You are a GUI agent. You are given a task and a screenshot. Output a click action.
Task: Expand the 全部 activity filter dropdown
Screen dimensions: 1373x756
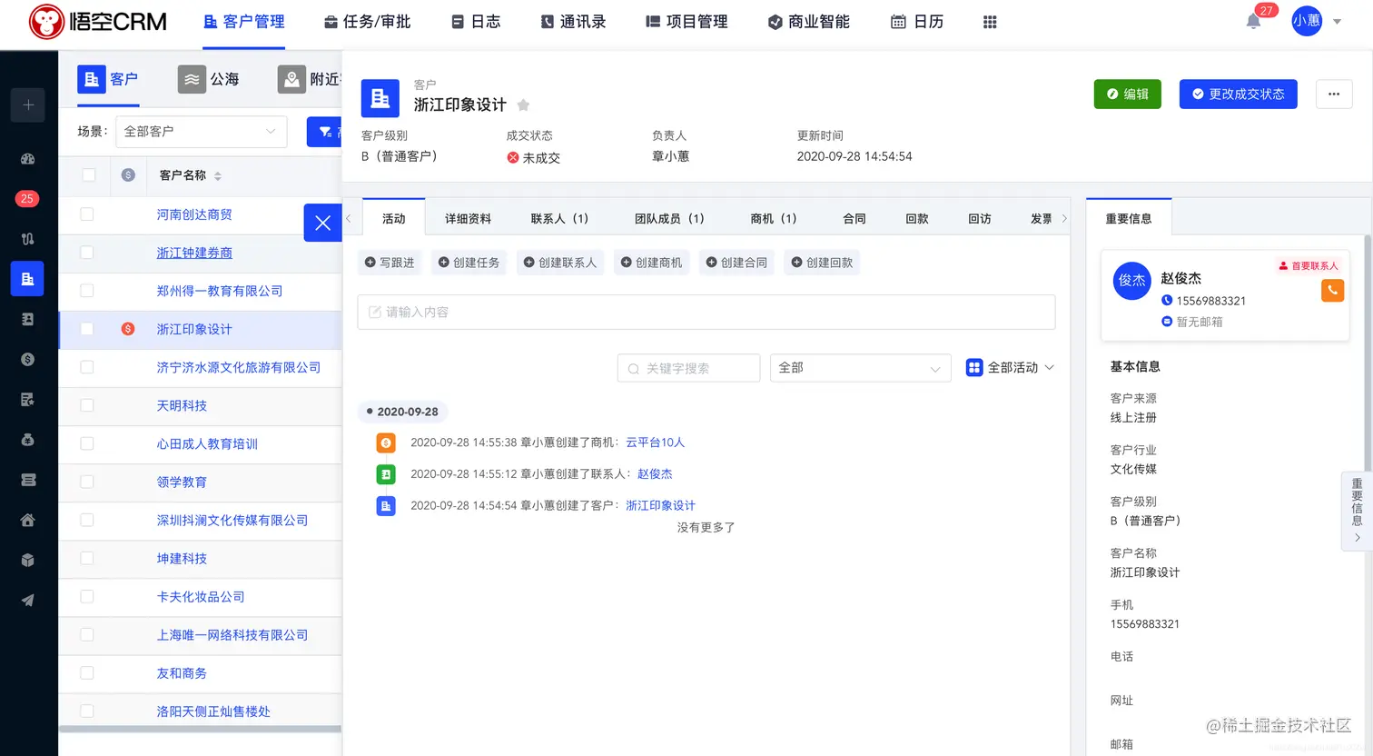pos(859,368)
